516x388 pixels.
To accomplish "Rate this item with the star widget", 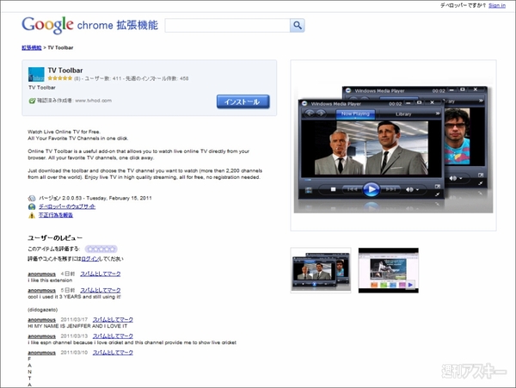I will tap(101, 249).
